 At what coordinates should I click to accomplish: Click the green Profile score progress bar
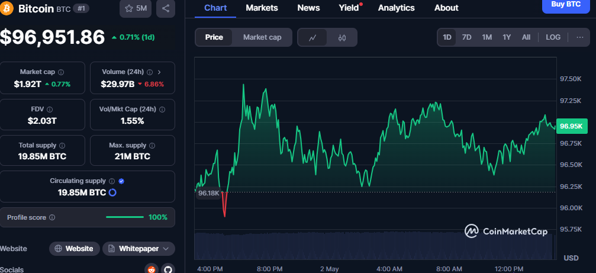coord(125,217)
